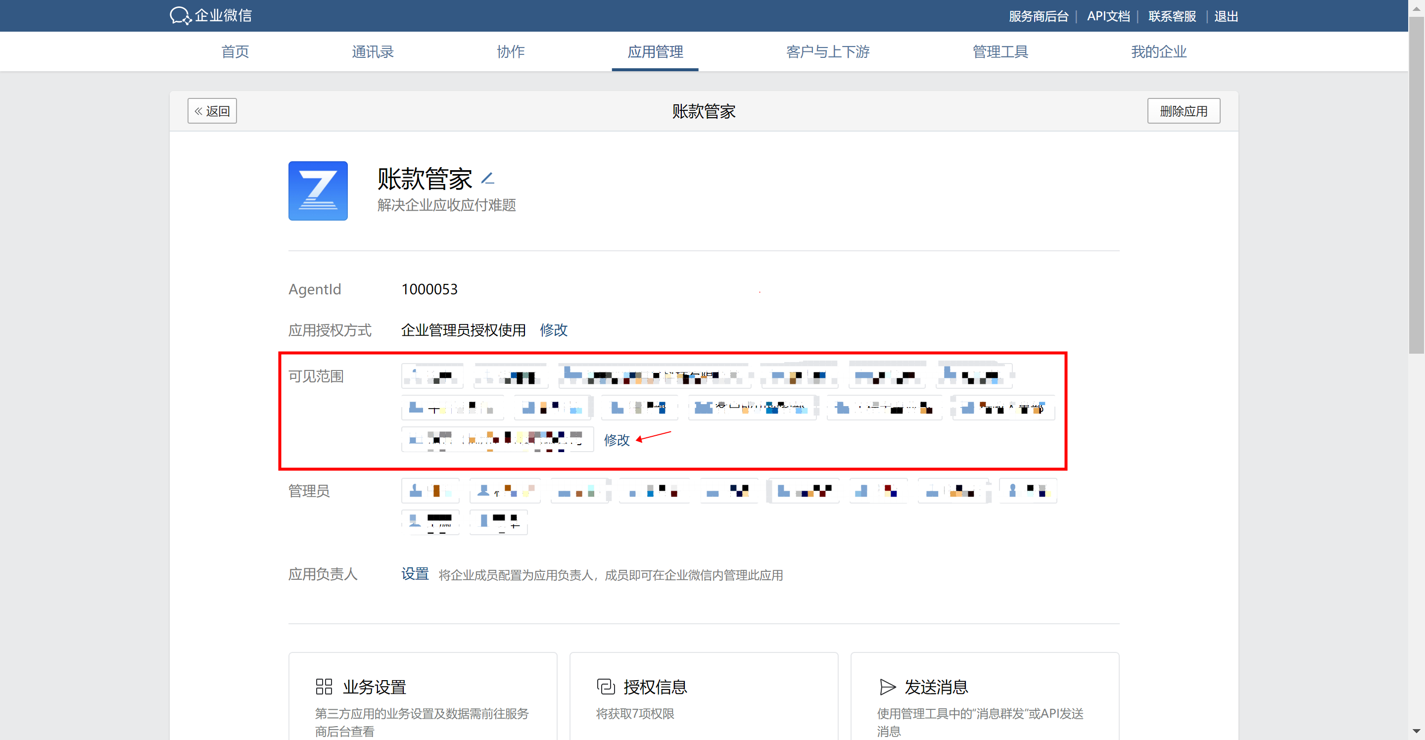Screen dimensions: 1425x740
Task: Click 退出 to log out
Action: (x=1226, y=16)
